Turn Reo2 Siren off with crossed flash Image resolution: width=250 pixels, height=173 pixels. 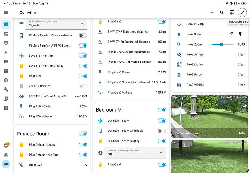click(x=232, y=34)
